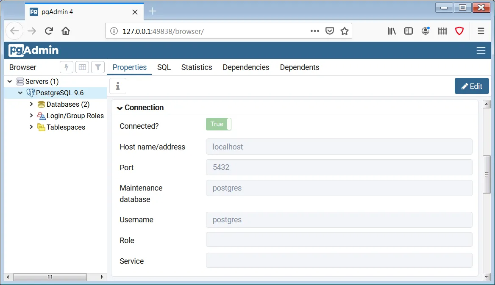Click the browser back arrow
Screen dimensions: 495x285
click(14, 31)
